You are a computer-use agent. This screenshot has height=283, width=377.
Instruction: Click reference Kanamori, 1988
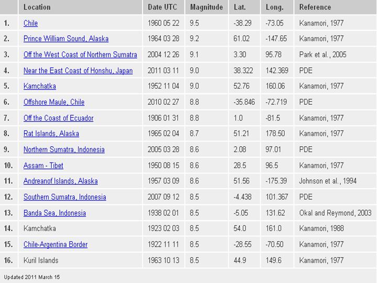[321, 228]
